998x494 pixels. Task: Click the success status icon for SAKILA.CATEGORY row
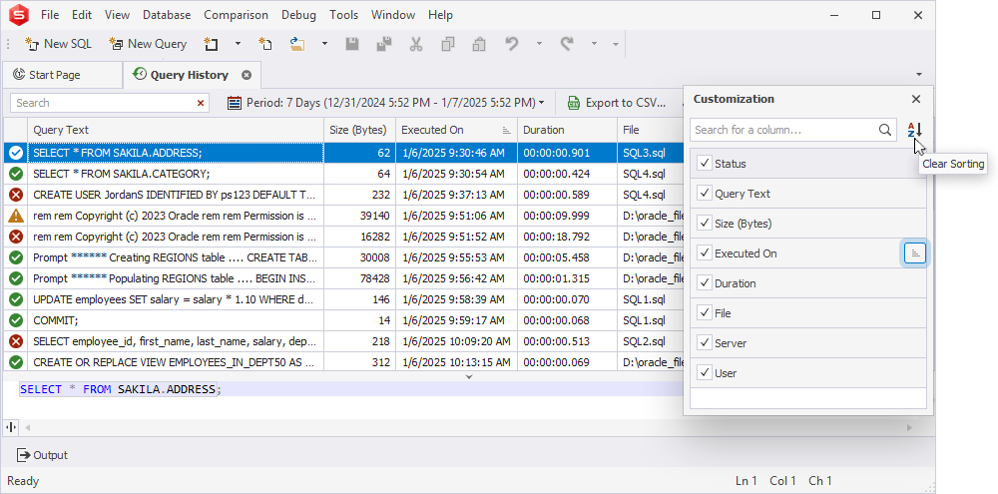pos(16,174)
